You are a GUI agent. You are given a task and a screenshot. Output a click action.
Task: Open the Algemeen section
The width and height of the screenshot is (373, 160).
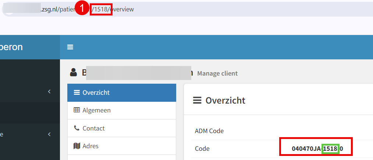click(122, 110)
